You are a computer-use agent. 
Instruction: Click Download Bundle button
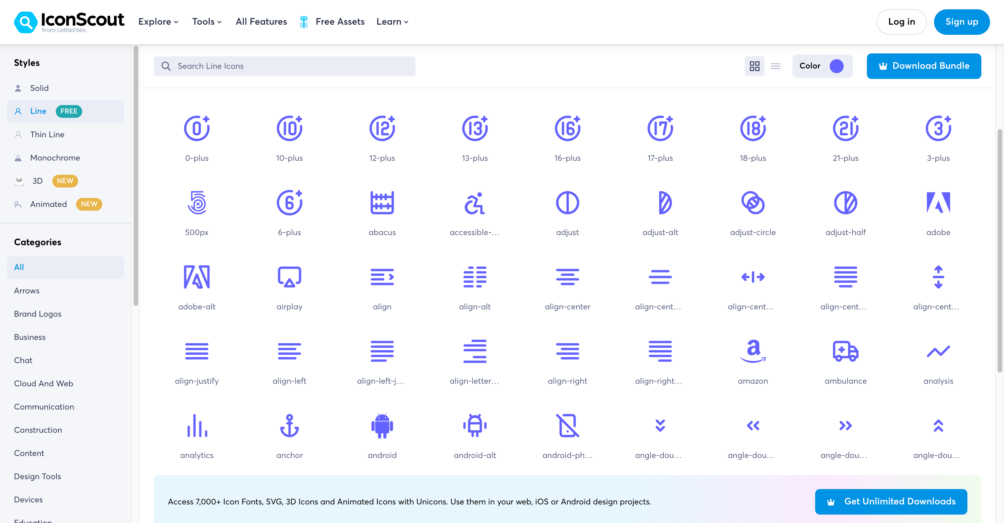coord(924,66)
